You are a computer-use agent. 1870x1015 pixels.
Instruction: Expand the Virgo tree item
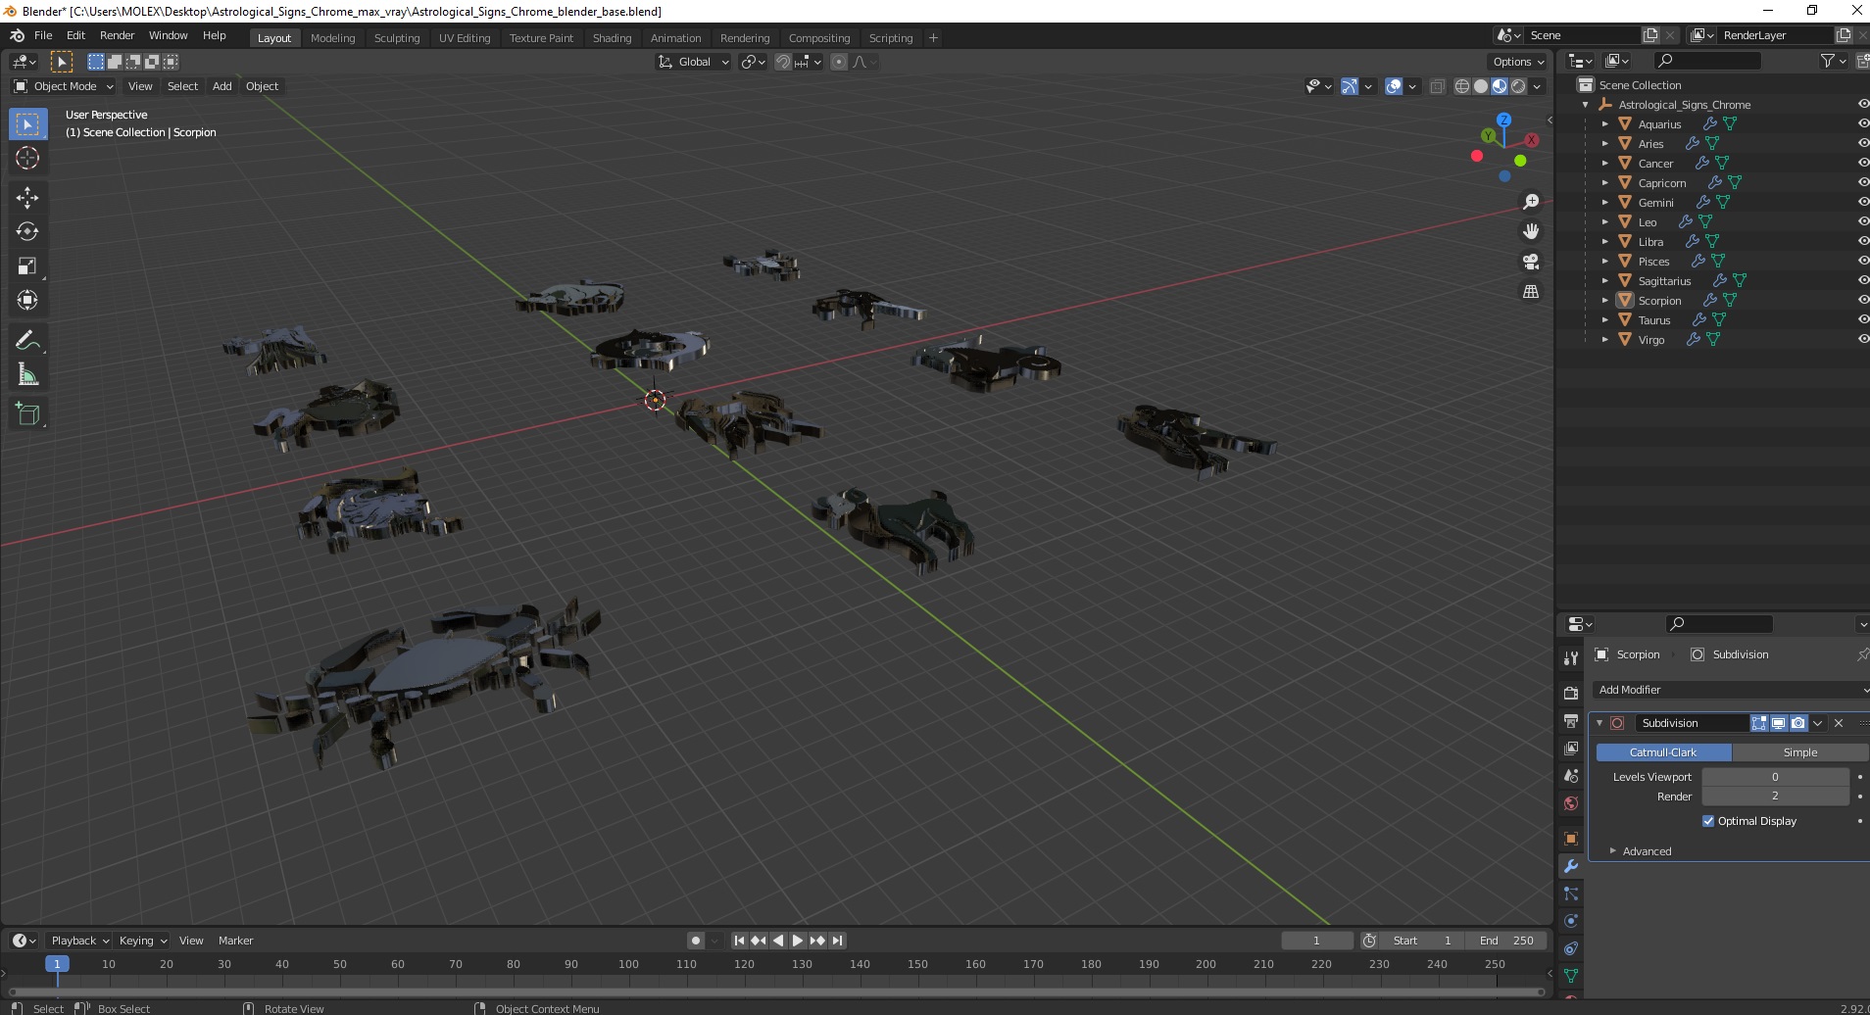coord(1604,340)
